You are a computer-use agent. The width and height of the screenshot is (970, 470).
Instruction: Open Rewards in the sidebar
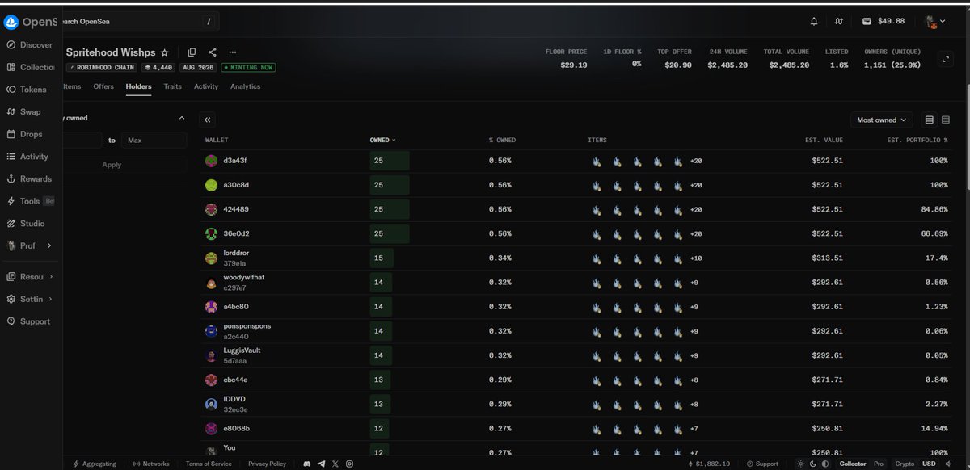click(x=30, y=178)
